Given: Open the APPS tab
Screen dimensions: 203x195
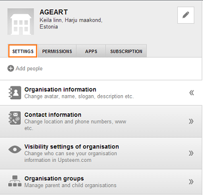Looking at the screenshot, I should click(91, 51).
